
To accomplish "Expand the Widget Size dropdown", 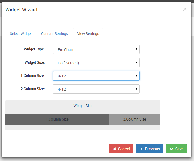I will [x=96, y=63].
